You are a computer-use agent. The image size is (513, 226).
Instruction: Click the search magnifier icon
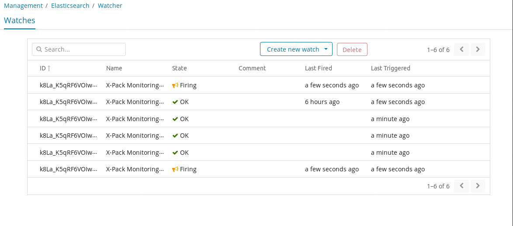coord(39,49)
